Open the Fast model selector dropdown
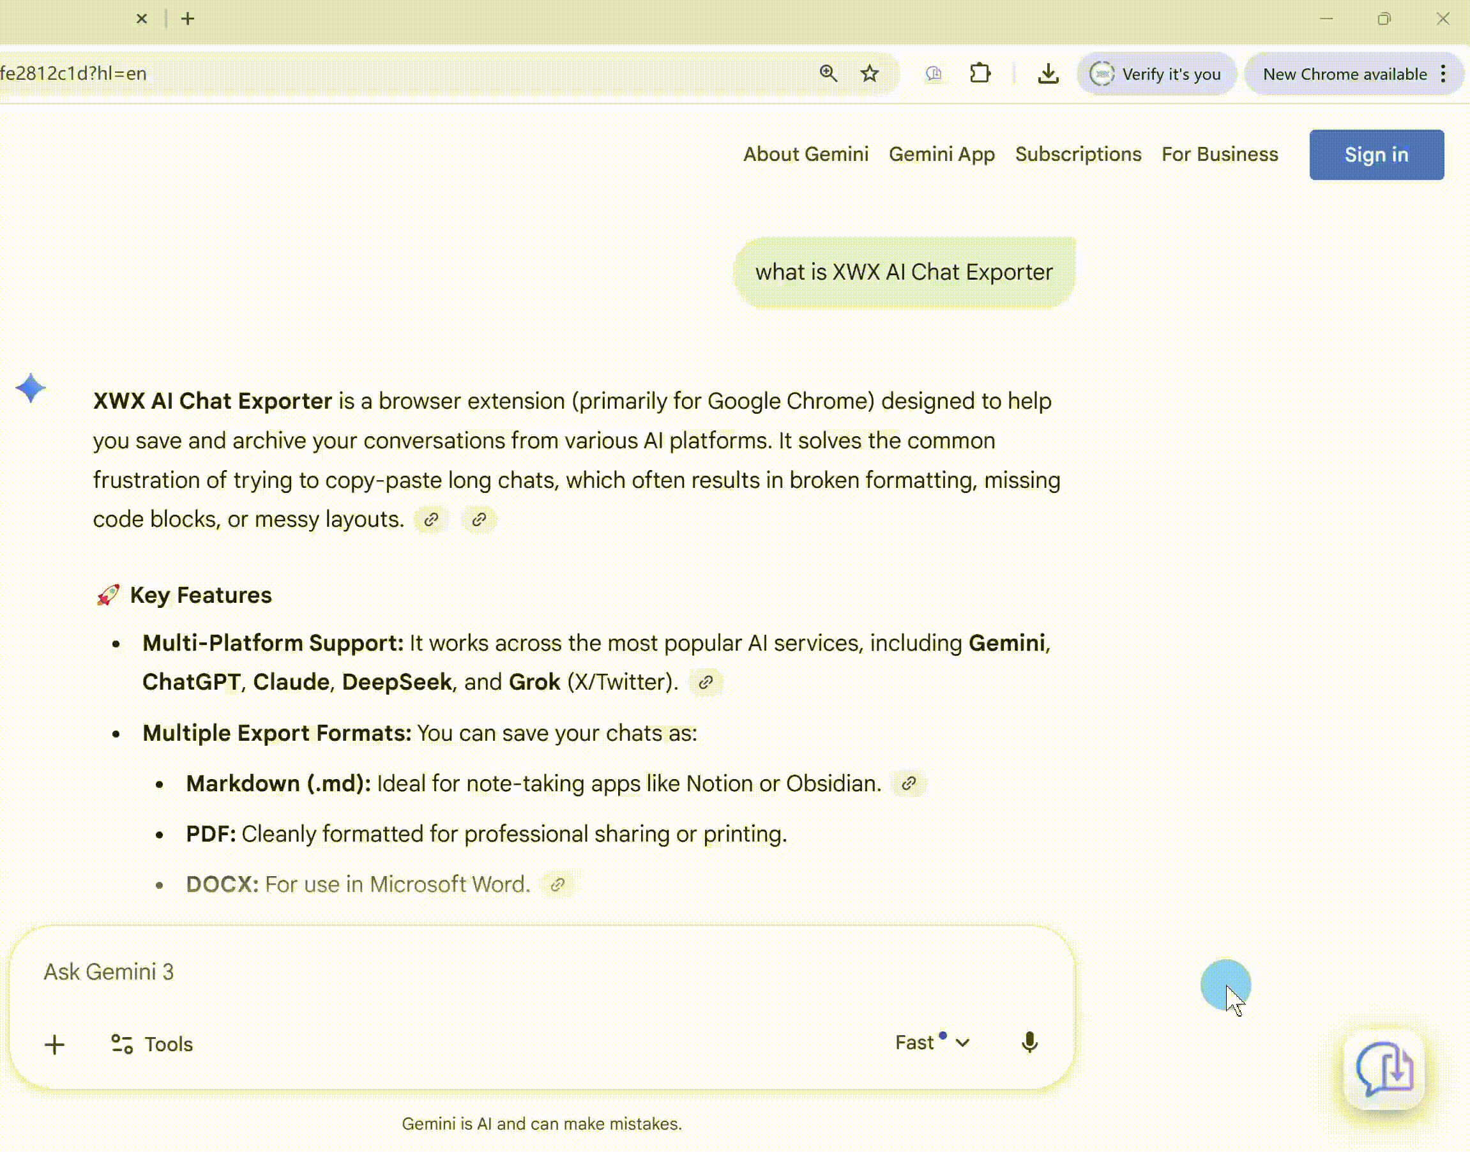The width and height of the screenshot is (1470, 1152). (932, 1042)
